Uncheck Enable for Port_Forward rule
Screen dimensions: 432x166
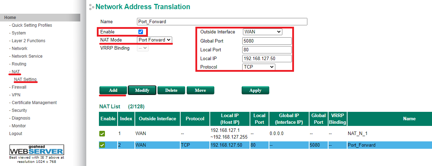(102, 145)
